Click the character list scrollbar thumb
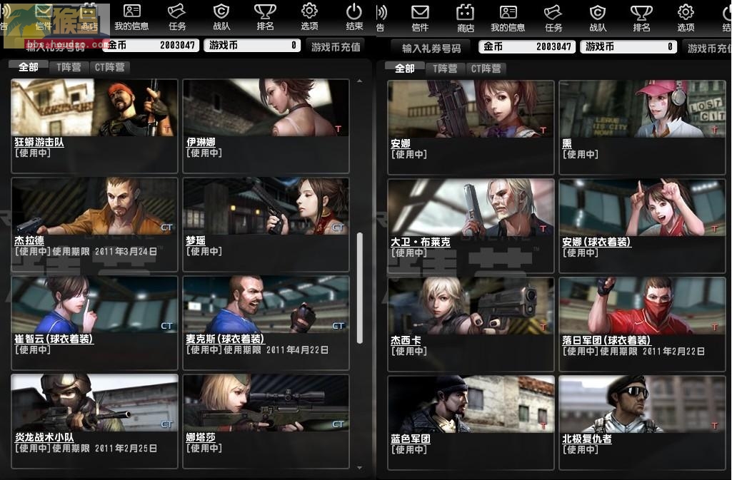 coord(359,288)
